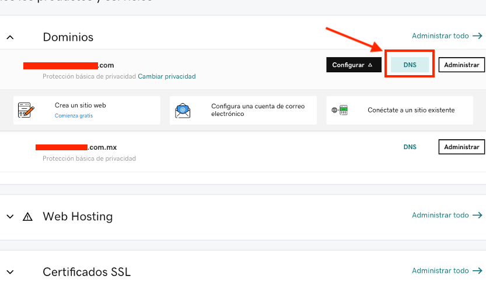Click Administrar todo arrow for Certificados SSL
Screen dimensions: 486x286
pos(478,271)
